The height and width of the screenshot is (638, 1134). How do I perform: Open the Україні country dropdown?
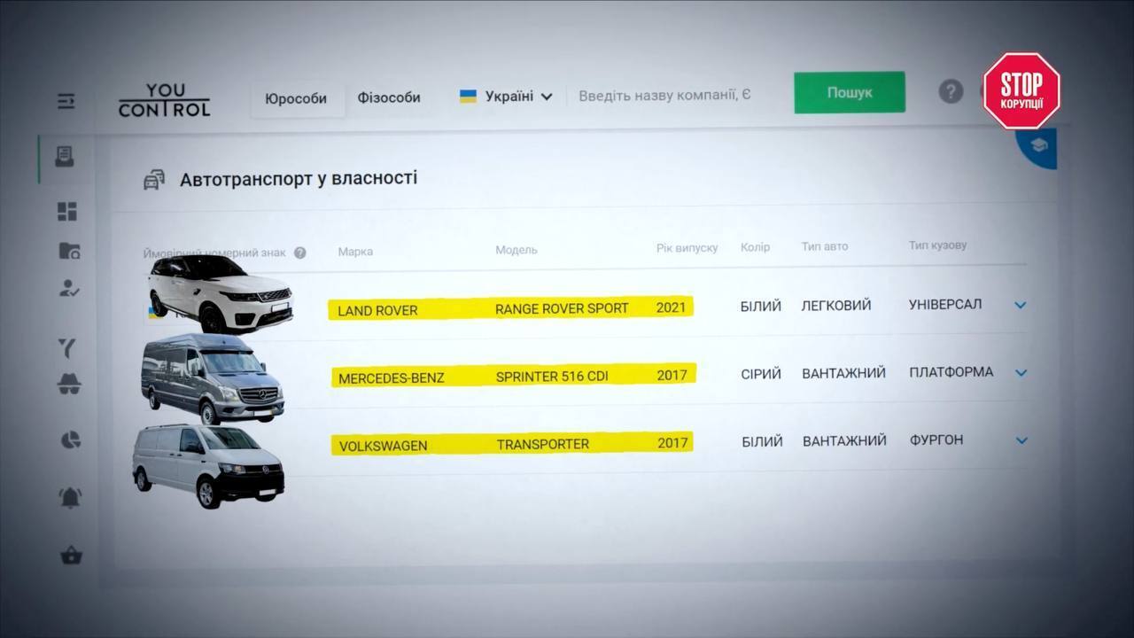click(x=506, y=97)
